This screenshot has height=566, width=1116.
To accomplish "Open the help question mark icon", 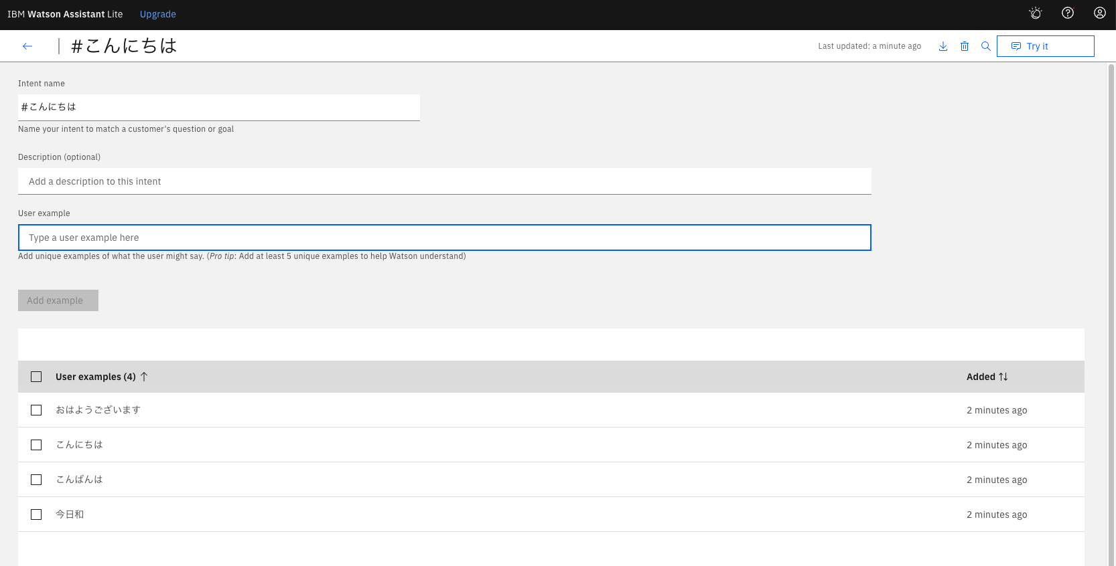I will click(1068, 13).
